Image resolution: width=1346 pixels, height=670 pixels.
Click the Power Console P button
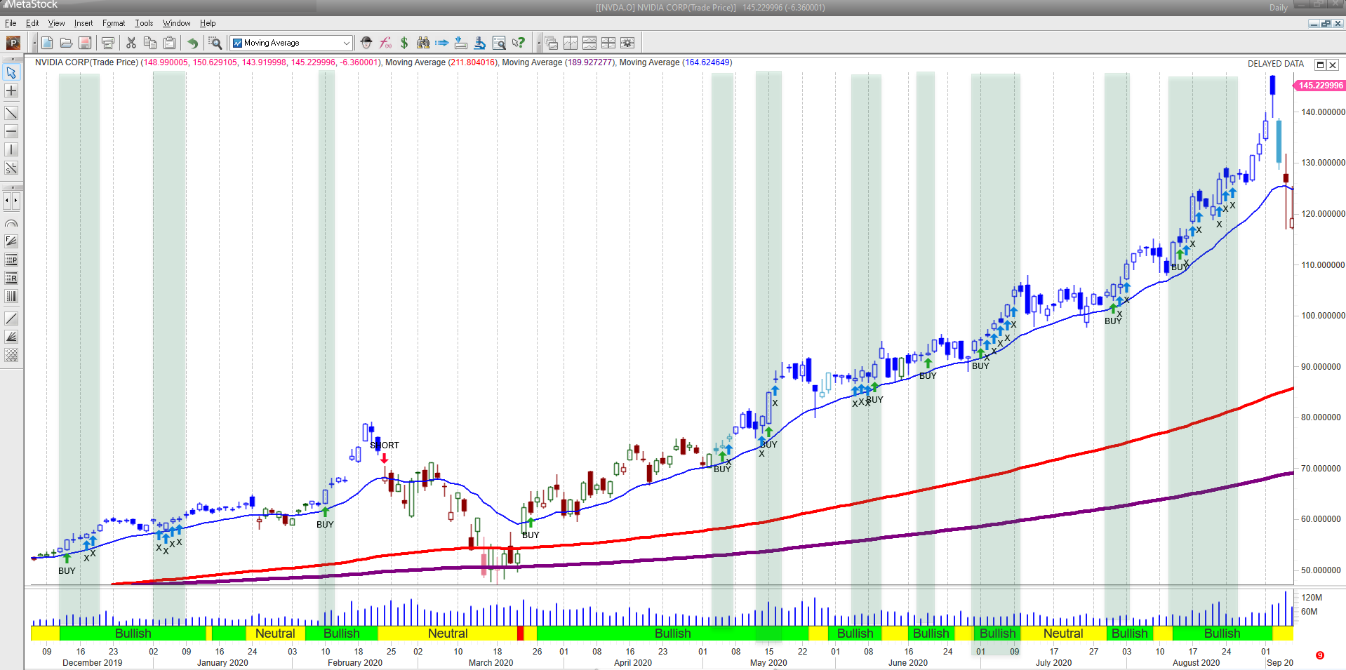12,43
